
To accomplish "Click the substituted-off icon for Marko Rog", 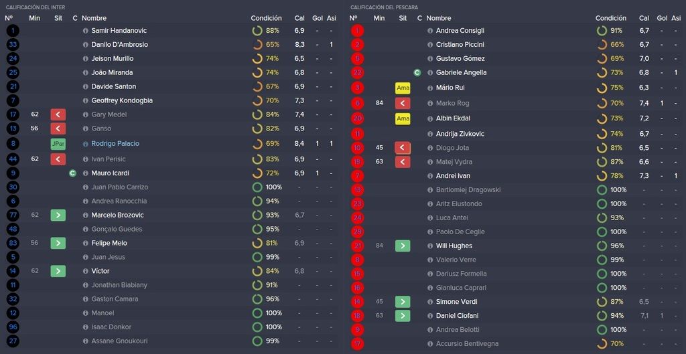I will click(x=403, y=104).
